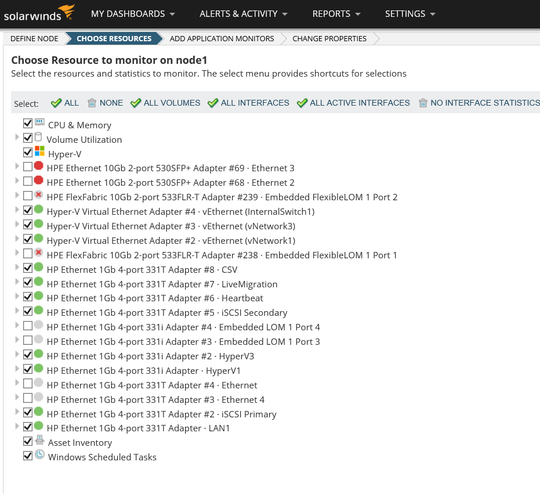Go to Add Application Monitors step
This screenshot has height=494, width=540.
coord(222,39)
